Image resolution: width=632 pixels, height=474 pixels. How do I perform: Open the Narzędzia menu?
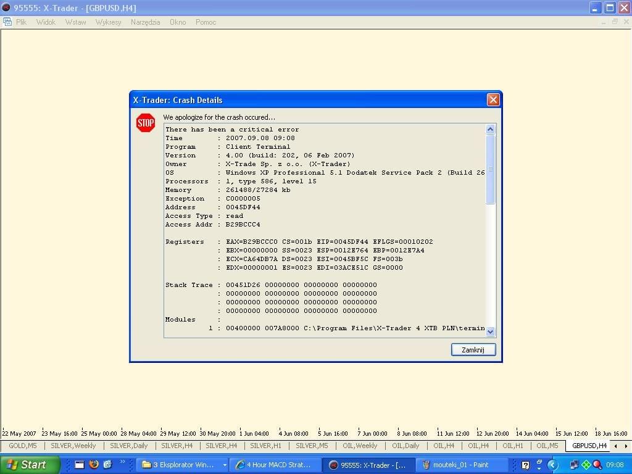click(x=146, y=22)
